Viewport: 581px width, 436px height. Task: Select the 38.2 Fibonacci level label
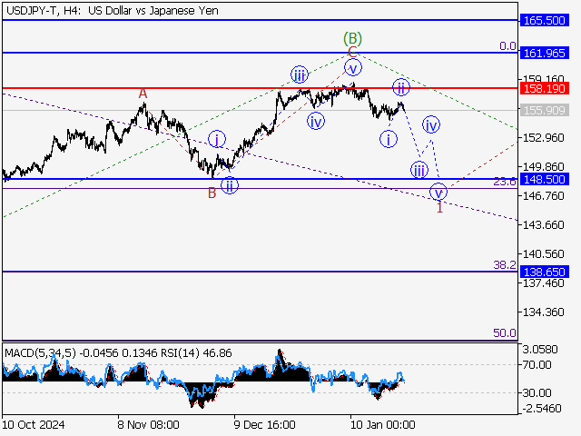505,264
